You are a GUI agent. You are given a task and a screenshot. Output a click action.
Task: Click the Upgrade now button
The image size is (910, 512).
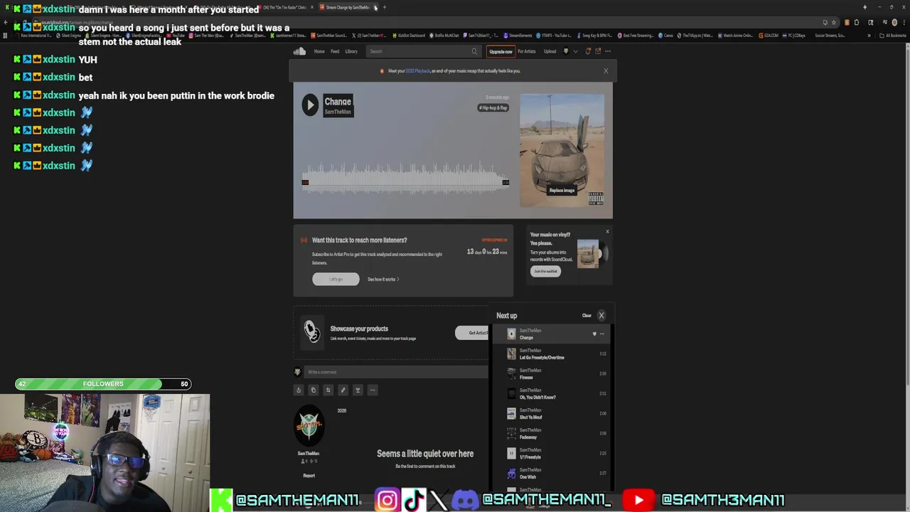[500, 51]
